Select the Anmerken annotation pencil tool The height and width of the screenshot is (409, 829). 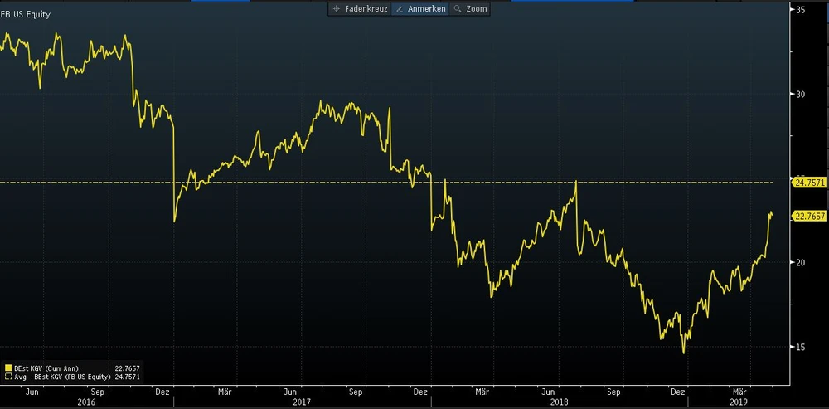(x=419, y=9)
